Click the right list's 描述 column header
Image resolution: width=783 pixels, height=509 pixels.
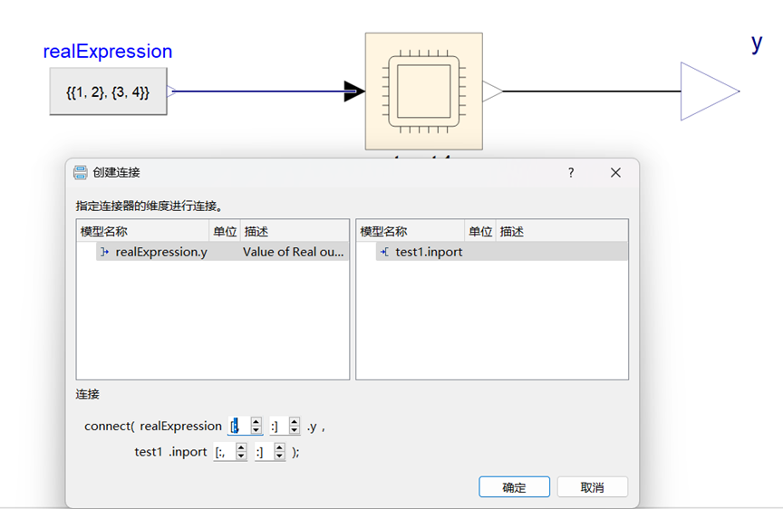(562, 232)
